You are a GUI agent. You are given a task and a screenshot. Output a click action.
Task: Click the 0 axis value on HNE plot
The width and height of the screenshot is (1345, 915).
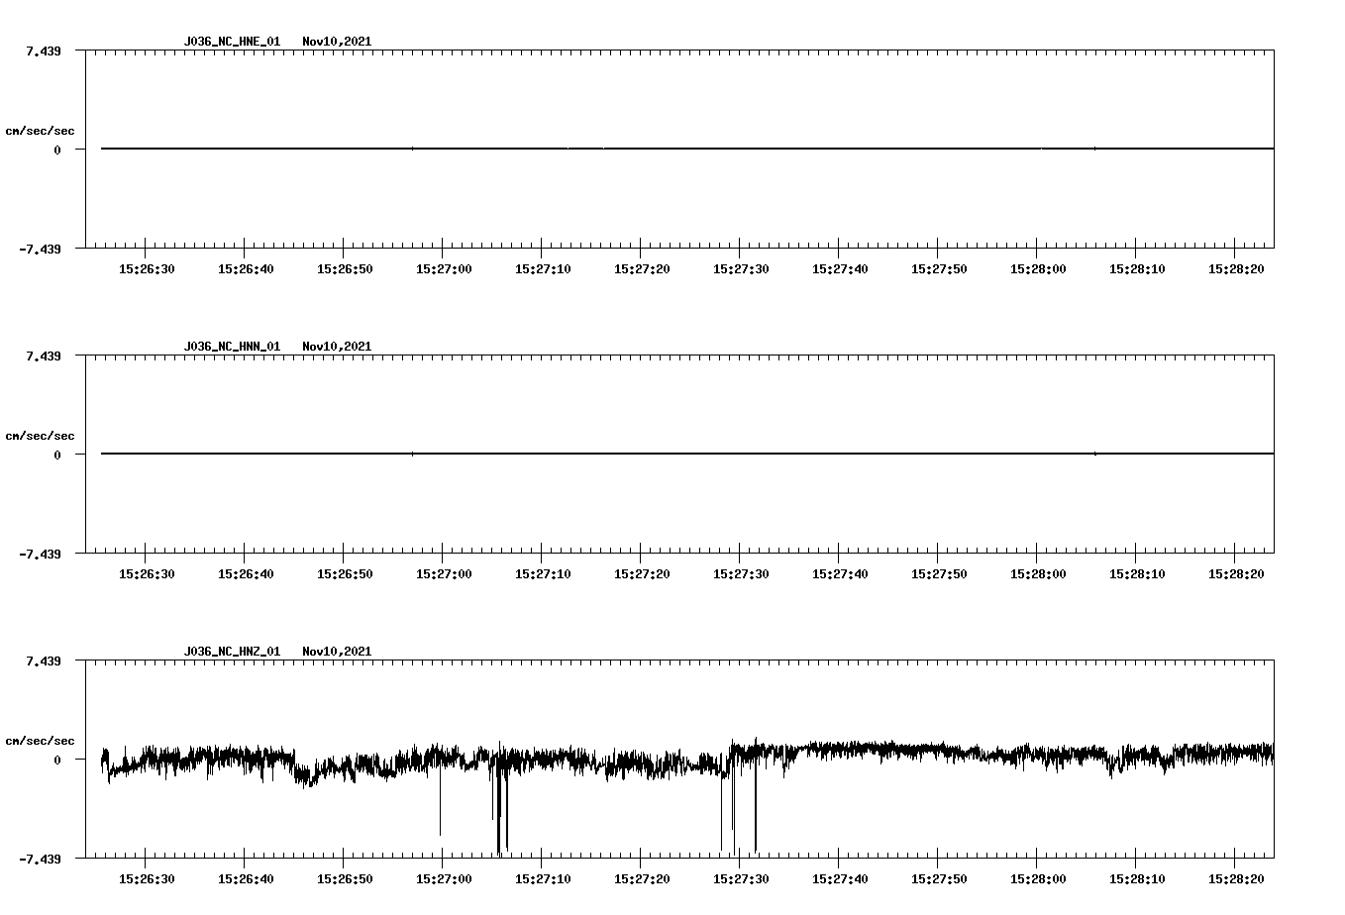pyautogui.click(x=57, y=150)
